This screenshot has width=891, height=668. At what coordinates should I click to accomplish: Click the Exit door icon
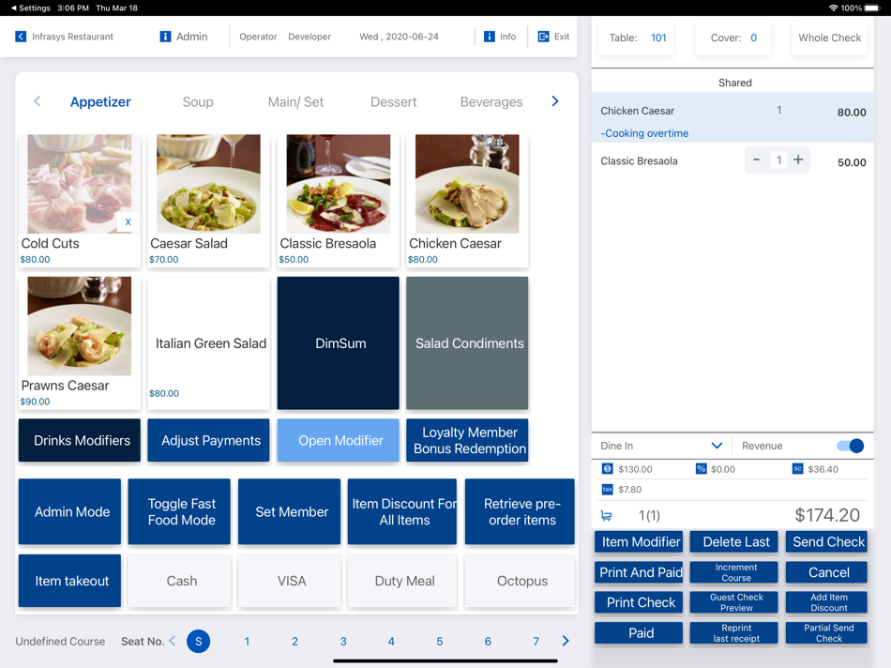coord(543,37)
